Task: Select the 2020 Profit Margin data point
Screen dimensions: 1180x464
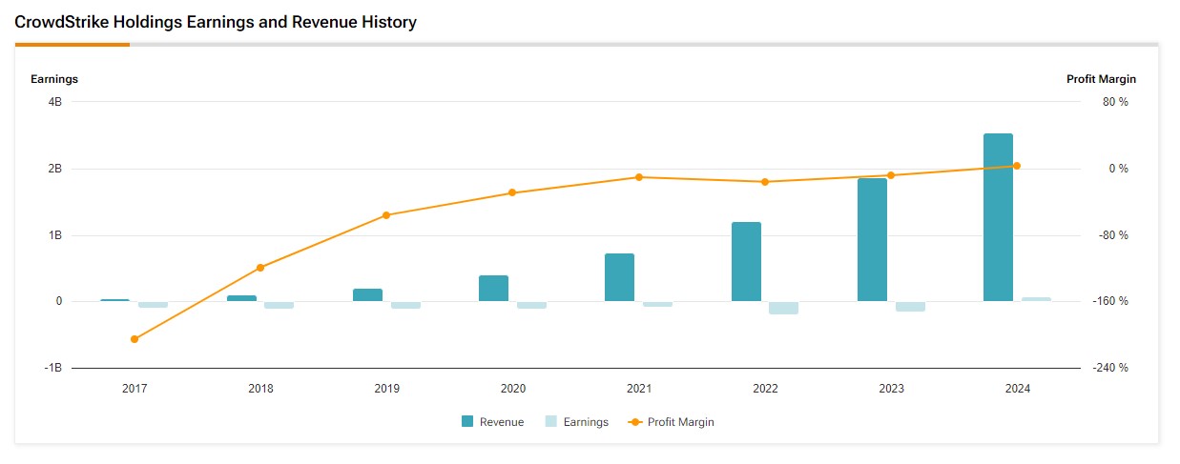Action: [x=512, y=192]
